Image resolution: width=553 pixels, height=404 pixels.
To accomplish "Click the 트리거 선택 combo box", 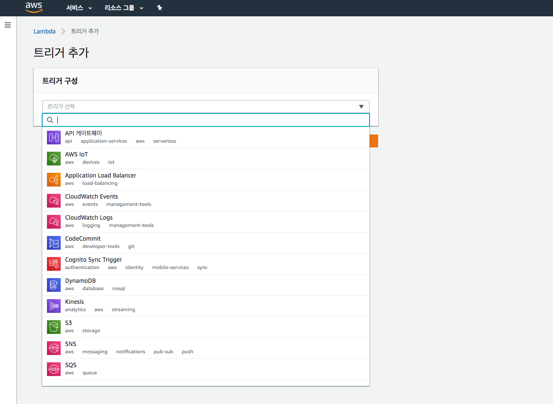I will point(206,107).
